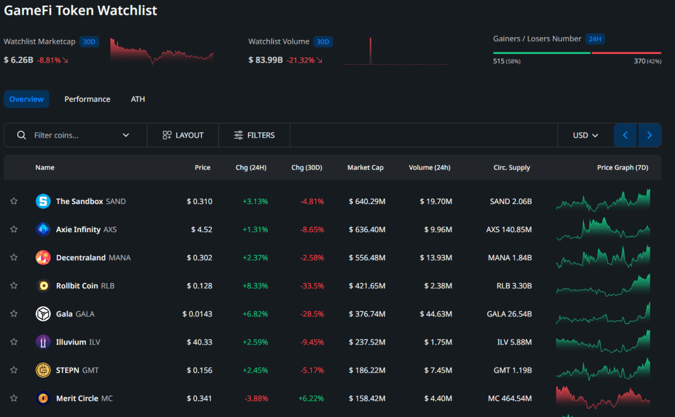Star Decentraland as a favorite

(x=14, y=257)
